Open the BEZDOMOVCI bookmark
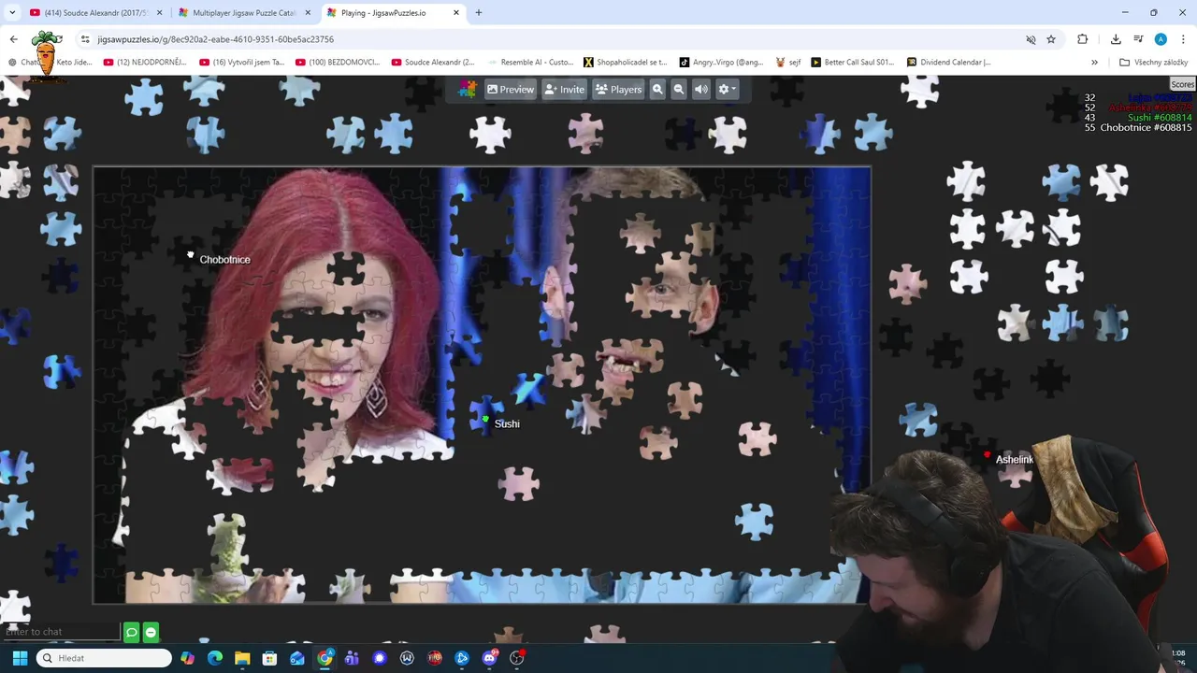The width and height of the screenshot is (1197, 673). coord(338,63)
